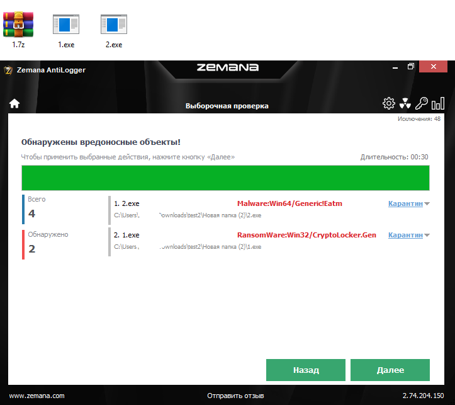Go to the Zemana home screen
Image resolution: width=455 pixels, height=405 pixels.
coord(14,103)
